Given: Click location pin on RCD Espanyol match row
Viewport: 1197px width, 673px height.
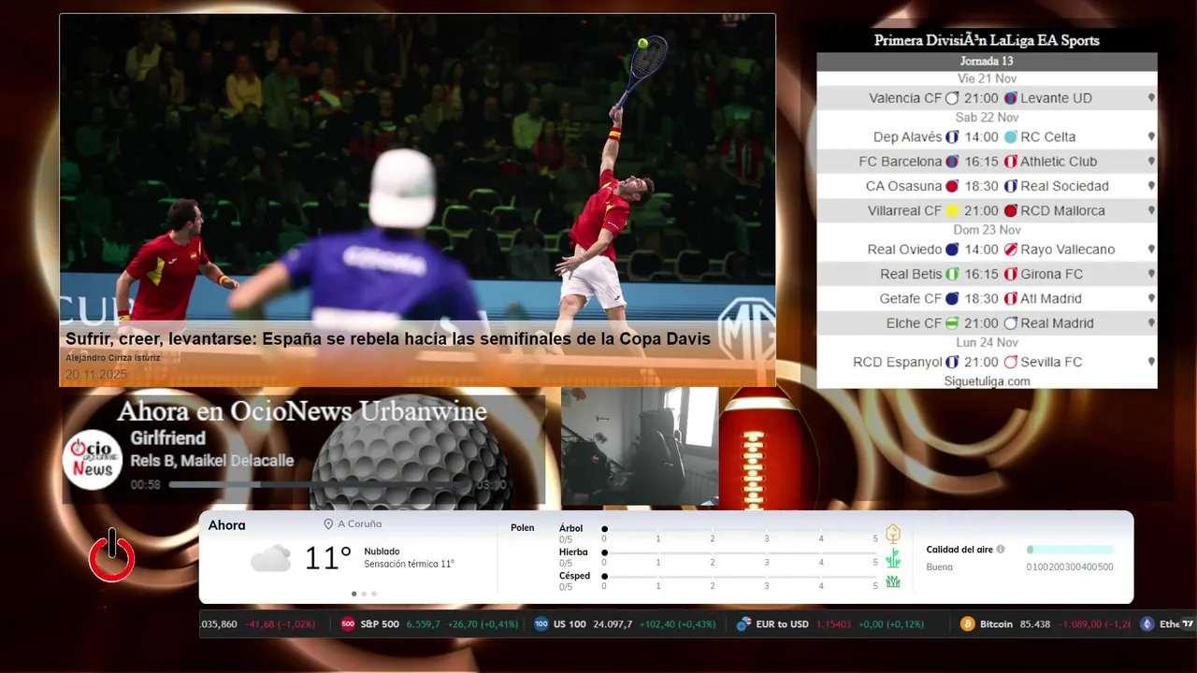Looking at the screenshot, I should coord(1151,362).
